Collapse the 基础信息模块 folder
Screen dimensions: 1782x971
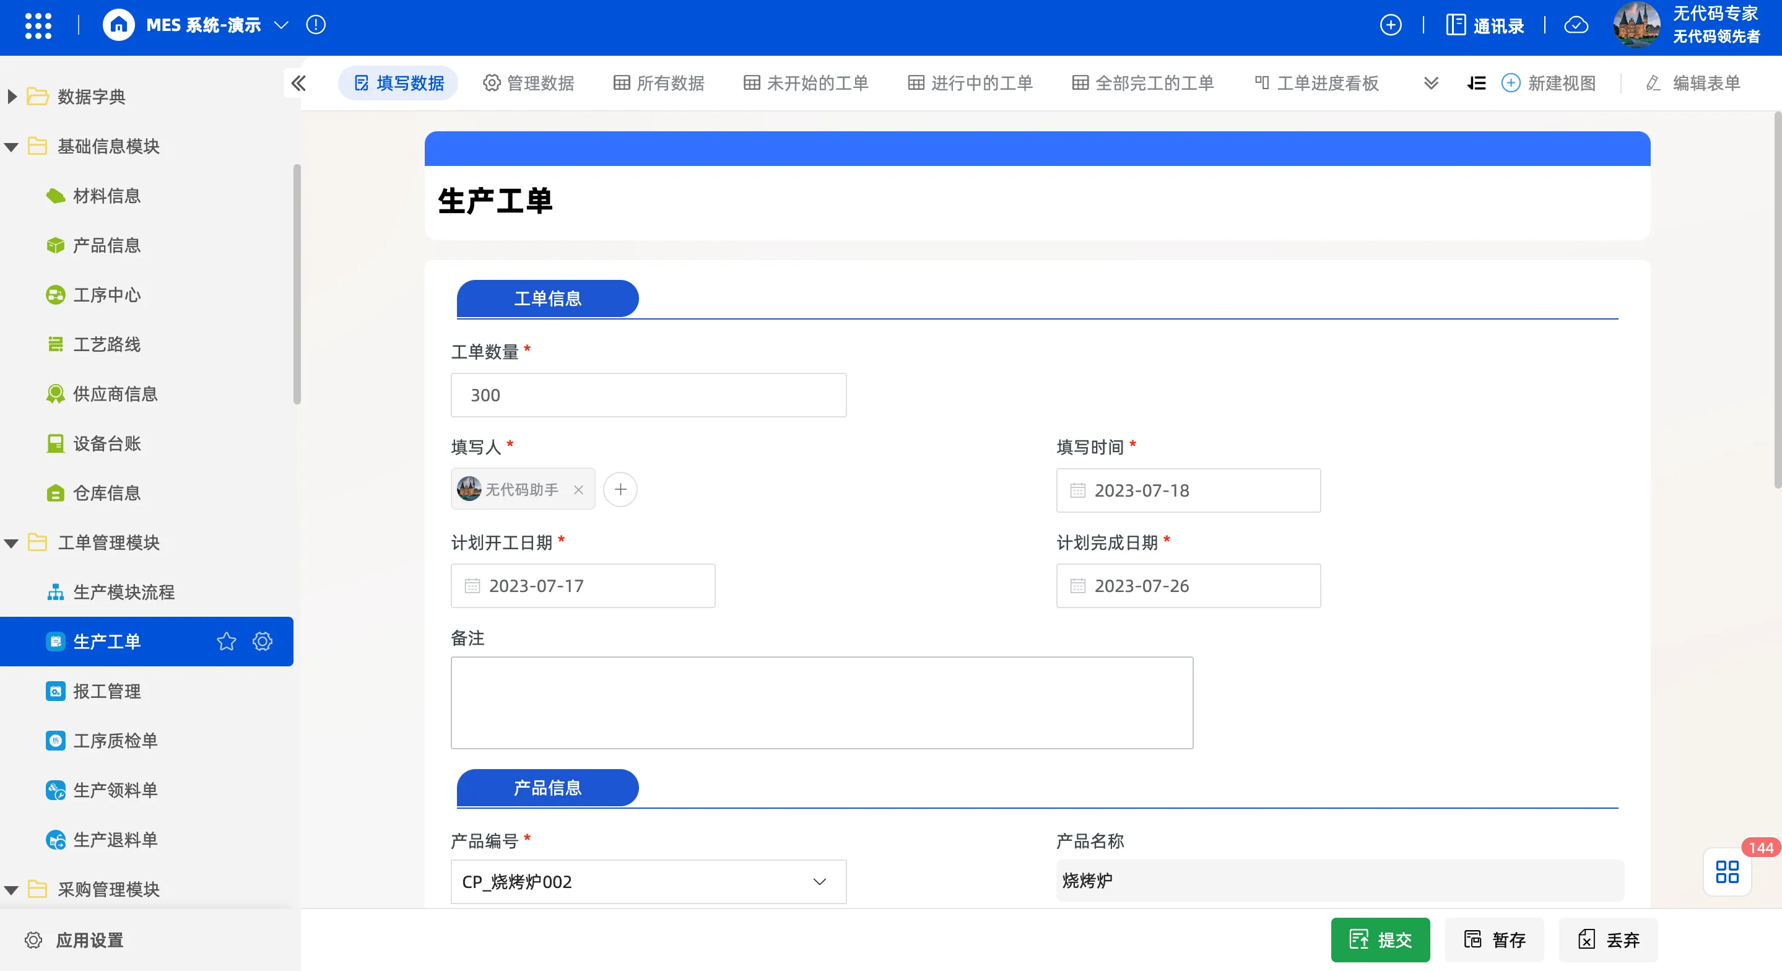[11, 147]
